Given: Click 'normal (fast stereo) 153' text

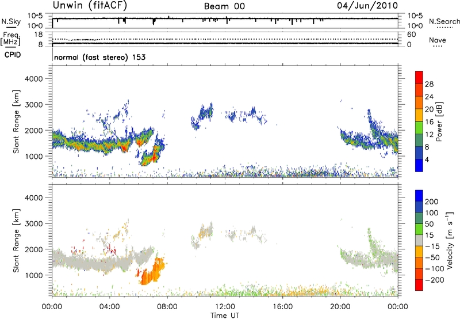Looking at the screenshot, I should click(x=99, y=57).
